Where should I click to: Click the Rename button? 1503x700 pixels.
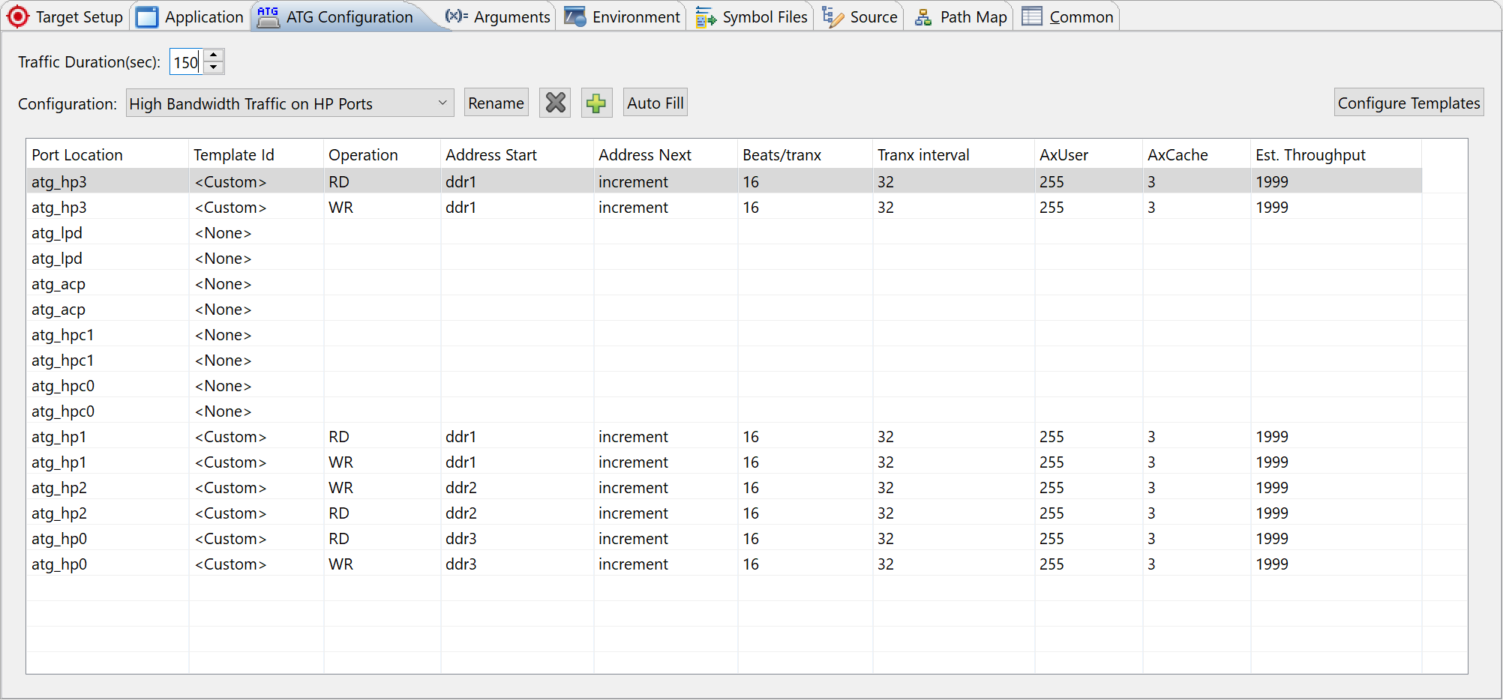496,103
